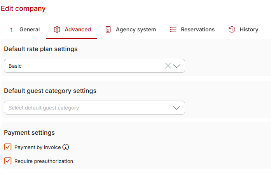This screenshot has height=173, width=271.
Task: Click the clock icon beside History
Action: pos(232,29)
